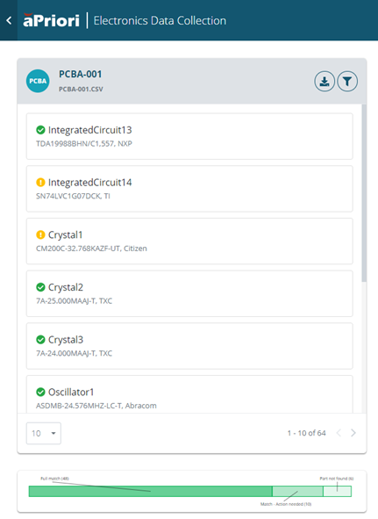Click the teal PCBA badge icon
This screenshot has height=519, width=378.
click(38, 81)
